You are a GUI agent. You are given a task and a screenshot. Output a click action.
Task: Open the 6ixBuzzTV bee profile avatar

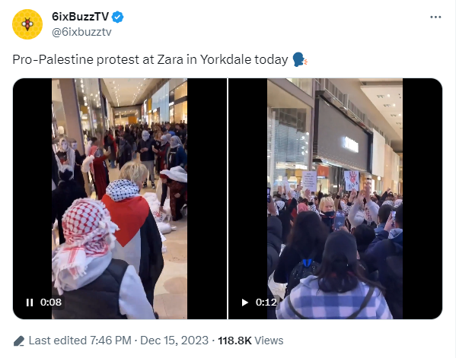click(x=27, y=24)
